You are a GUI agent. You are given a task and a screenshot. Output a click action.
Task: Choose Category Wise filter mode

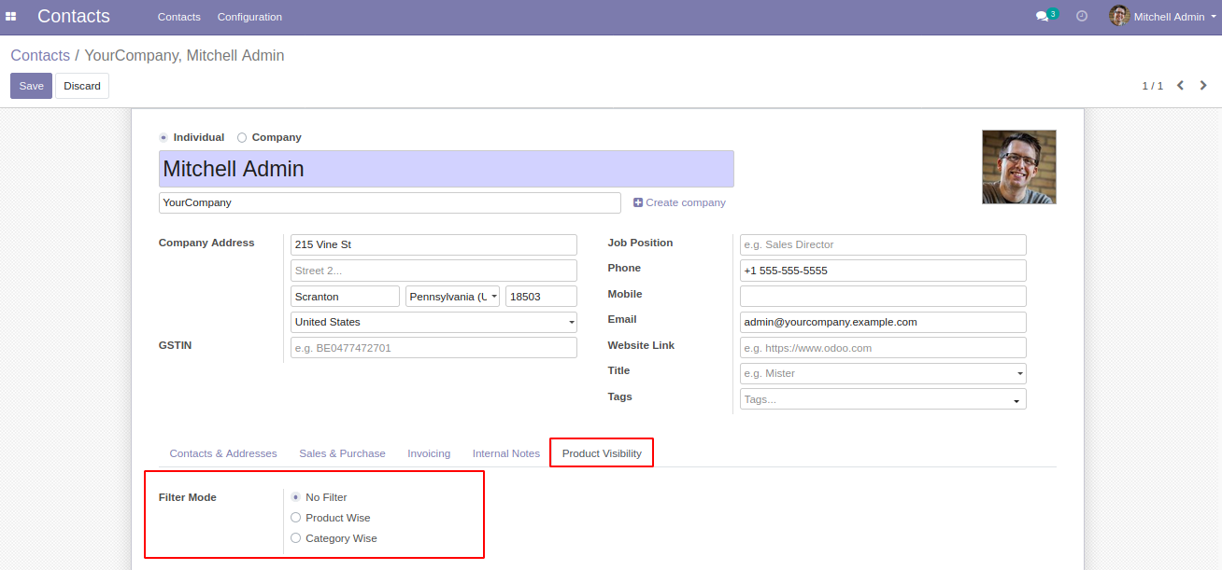pos(296,538)
